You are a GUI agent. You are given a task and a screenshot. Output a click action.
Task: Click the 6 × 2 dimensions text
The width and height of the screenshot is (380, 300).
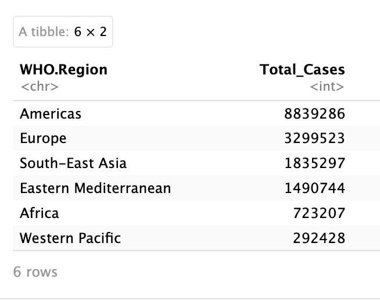click(91, 31)
